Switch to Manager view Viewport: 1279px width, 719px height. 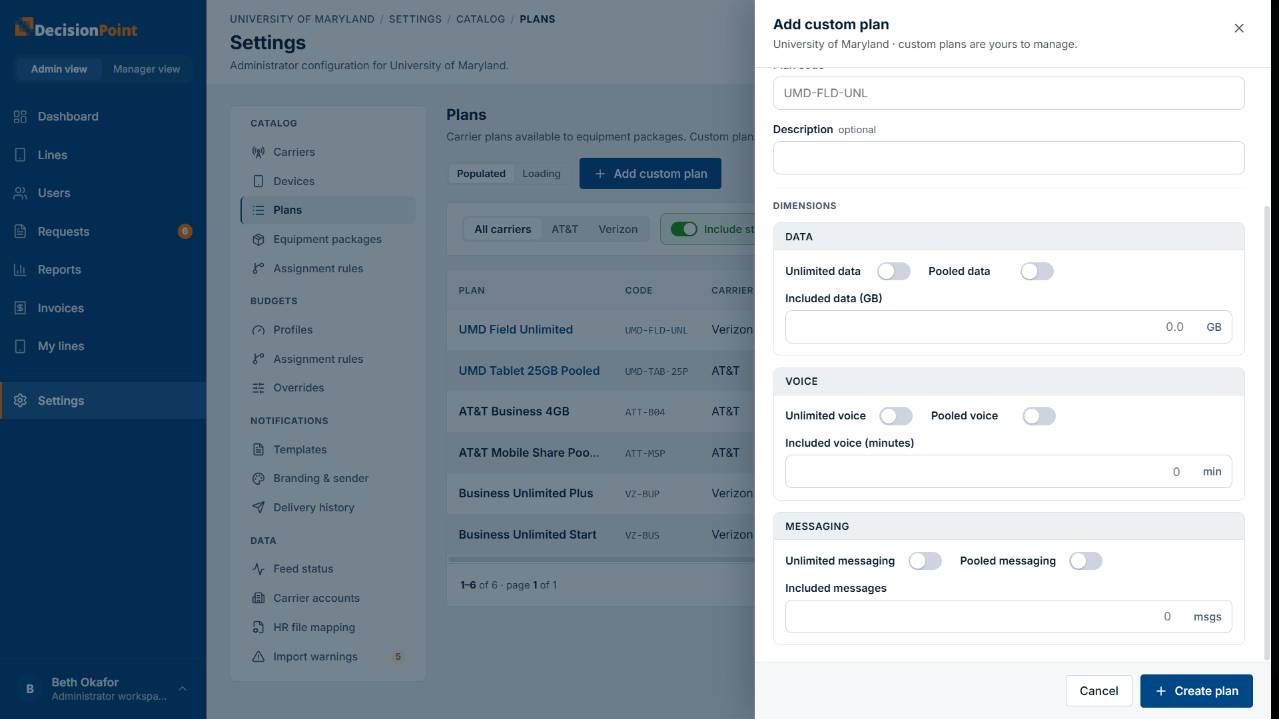tap(147, 69)
